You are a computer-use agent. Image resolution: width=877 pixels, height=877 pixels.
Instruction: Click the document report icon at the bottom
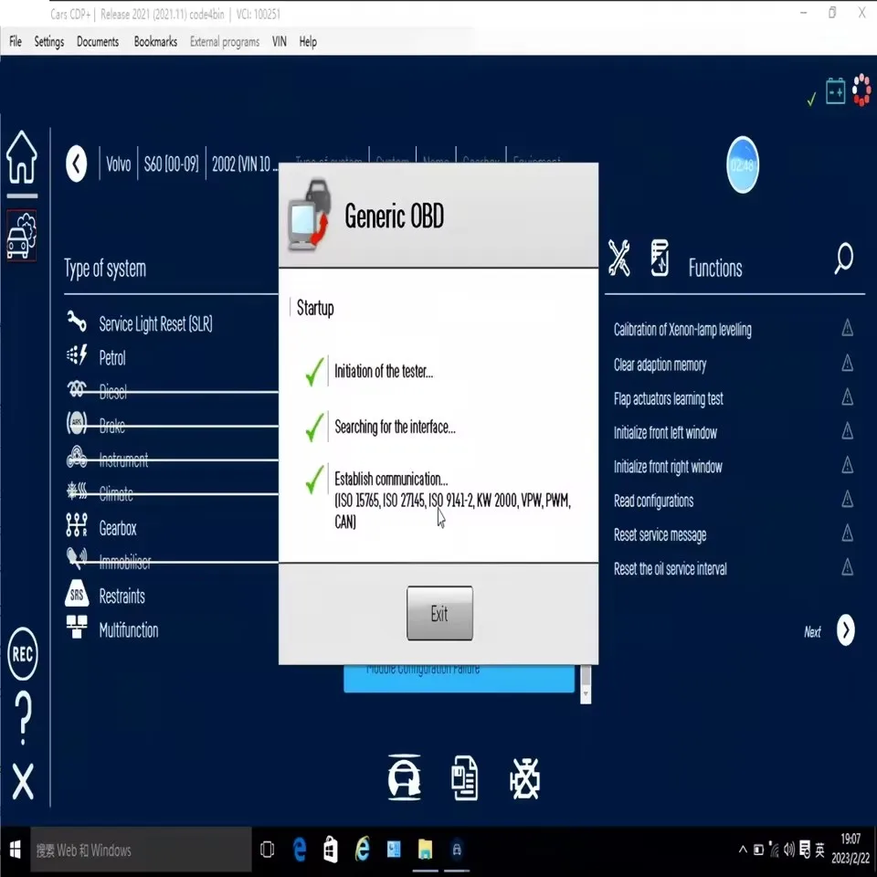click(464, 777)
